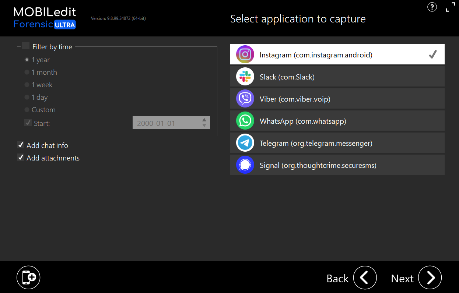Select the 1 day radio option

click(x=27, y=97)
